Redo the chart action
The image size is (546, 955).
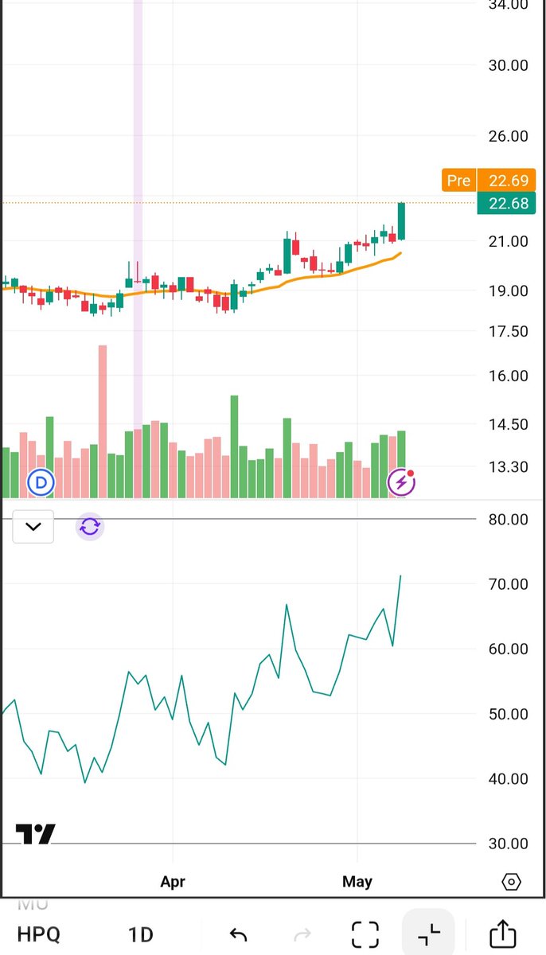302,934
